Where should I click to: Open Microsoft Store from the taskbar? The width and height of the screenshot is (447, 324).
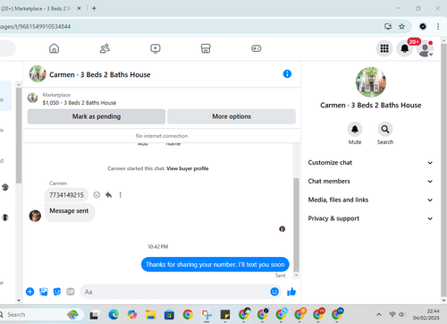169,314
